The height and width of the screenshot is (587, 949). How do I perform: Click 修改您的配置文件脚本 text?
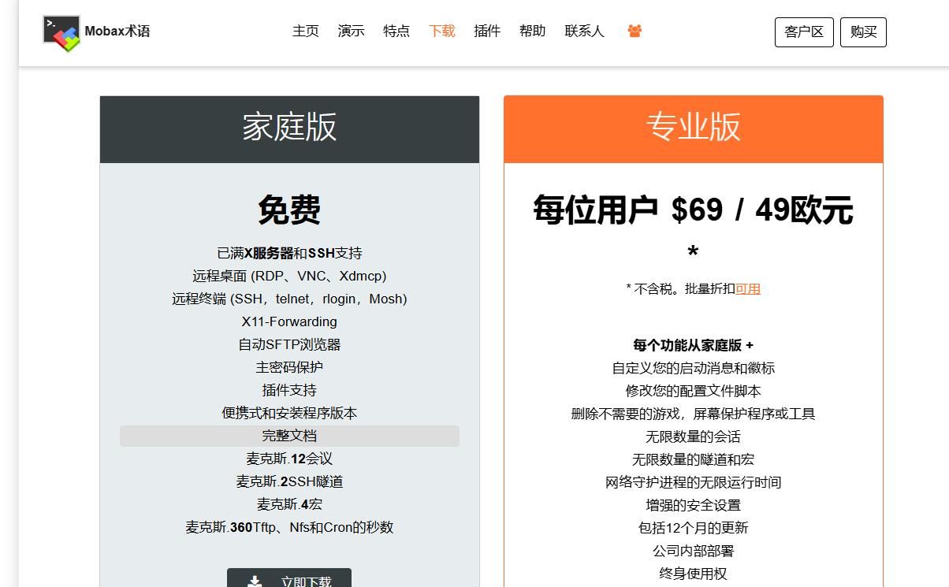pyautogui.click(x=694, y=391)
